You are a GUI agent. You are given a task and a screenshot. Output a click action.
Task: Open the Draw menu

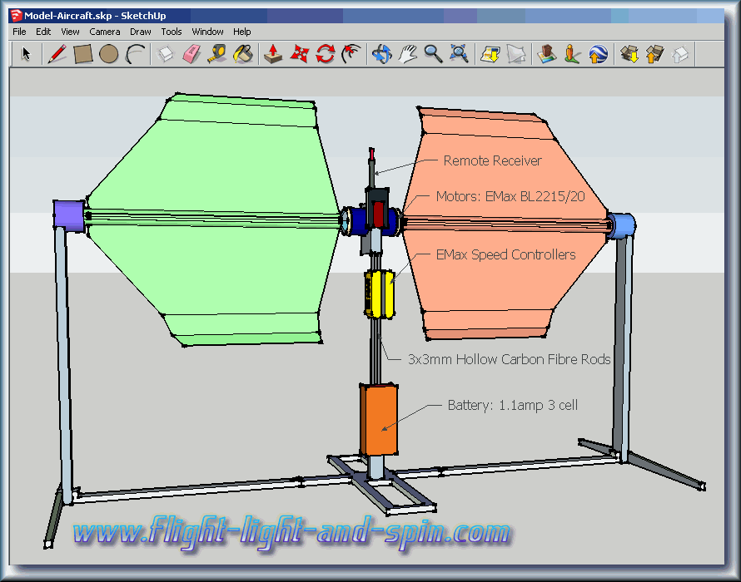click(141, 32)
